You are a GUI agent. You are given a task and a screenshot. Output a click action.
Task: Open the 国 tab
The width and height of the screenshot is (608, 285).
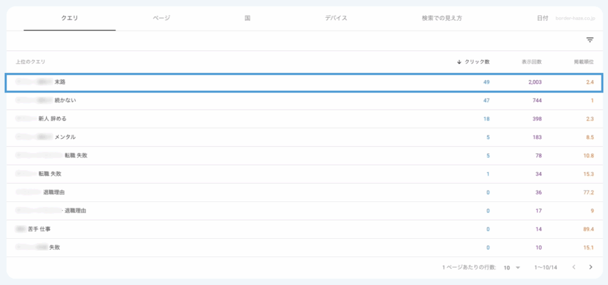tap(247, 18)
